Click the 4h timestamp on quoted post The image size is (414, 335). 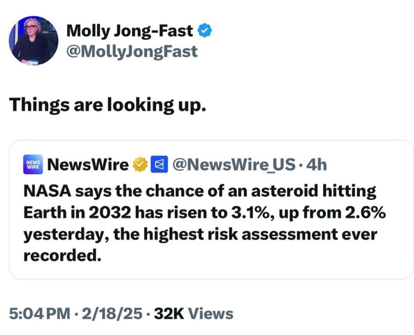click(x=316, y=165)
